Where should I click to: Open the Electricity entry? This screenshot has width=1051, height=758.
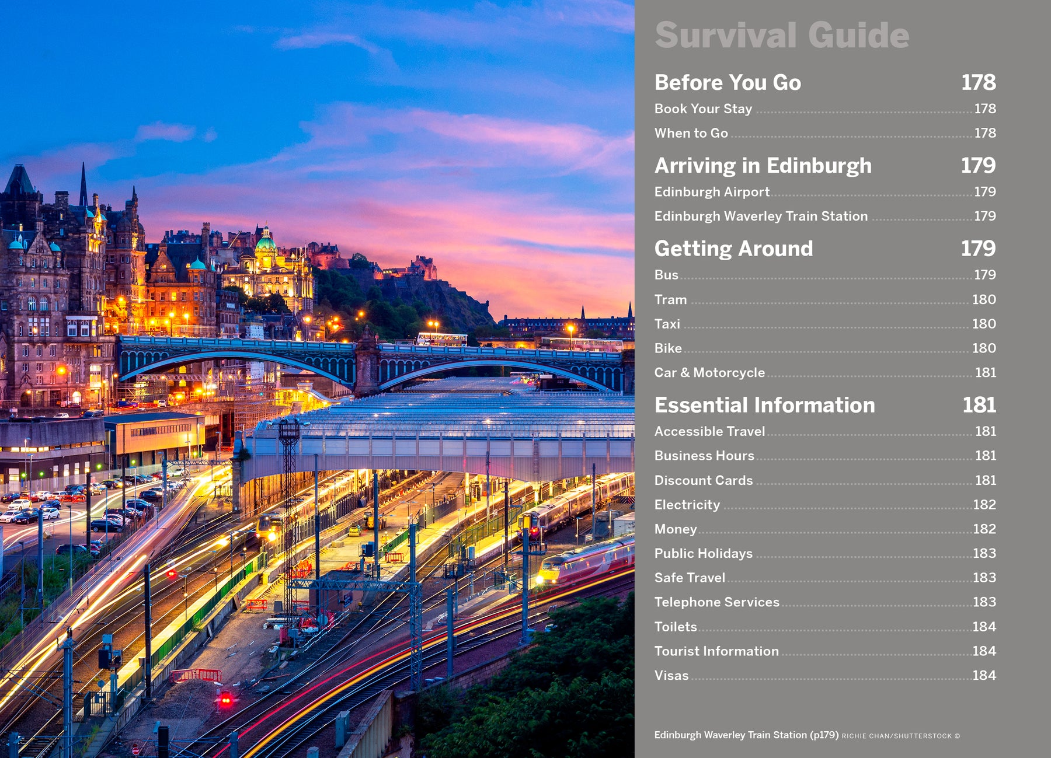[x=825, y=505]
